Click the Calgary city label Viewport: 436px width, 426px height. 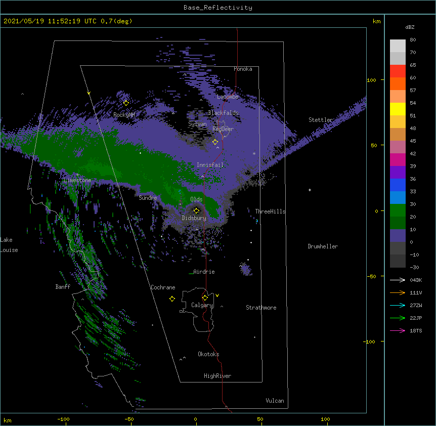coord(202,305)
